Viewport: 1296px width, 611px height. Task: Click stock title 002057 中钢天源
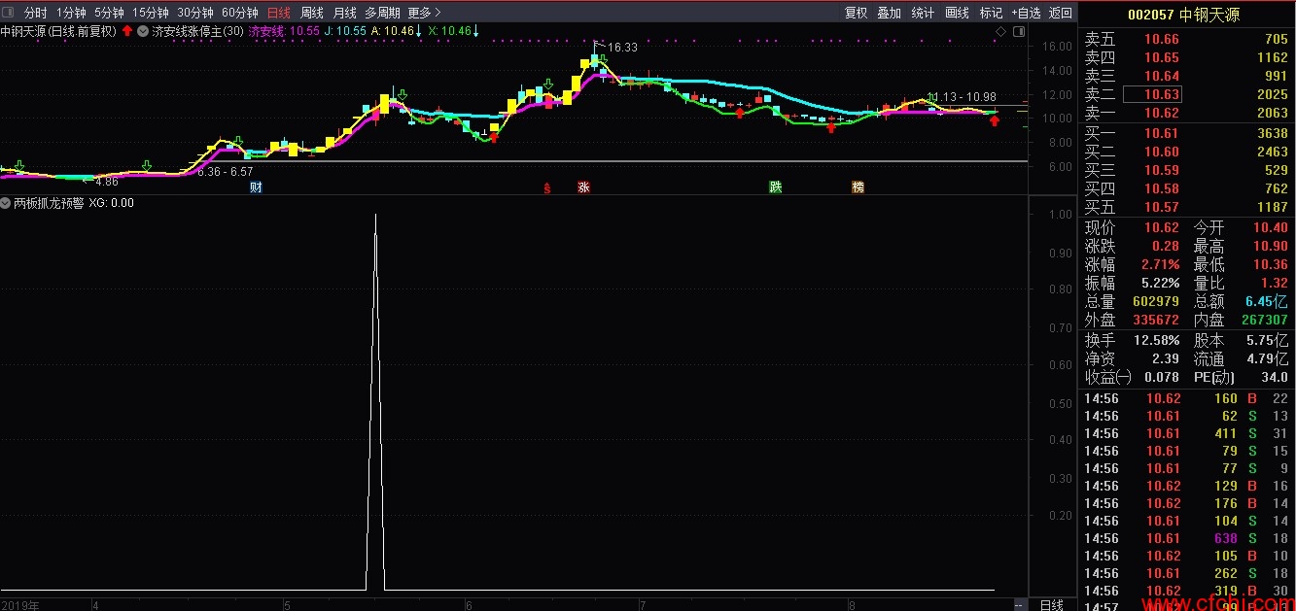(x=1183, y=15)
